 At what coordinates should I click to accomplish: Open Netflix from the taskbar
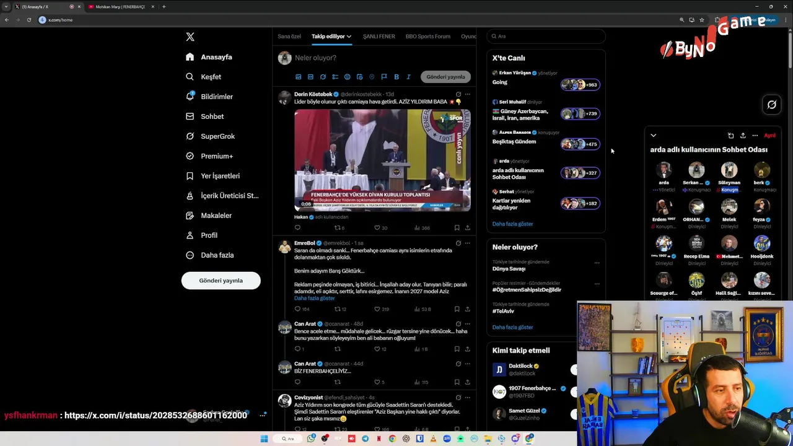pos(379,439)
